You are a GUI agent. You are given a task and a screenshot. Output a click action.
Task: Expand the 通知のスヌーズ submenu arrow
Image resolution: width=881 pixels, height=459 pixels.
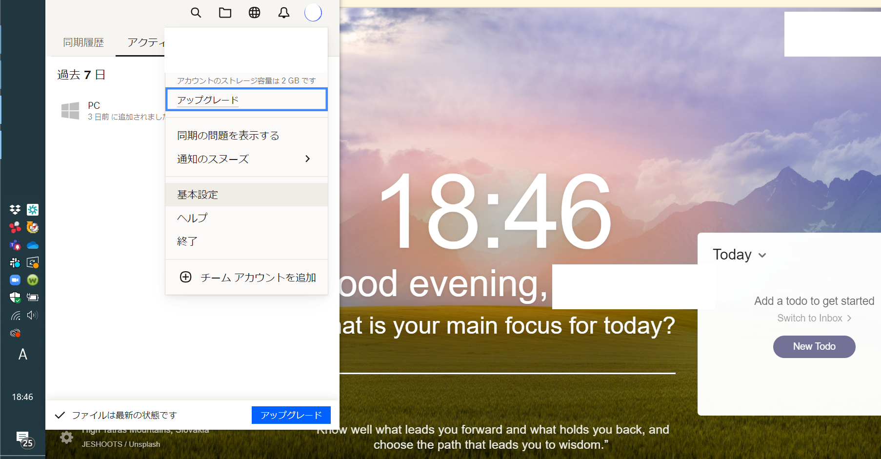coord(307,159)
